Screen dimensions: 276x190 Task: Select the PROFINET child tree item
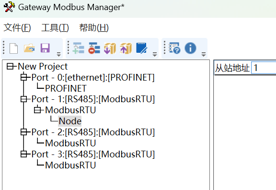click(66, 88)
